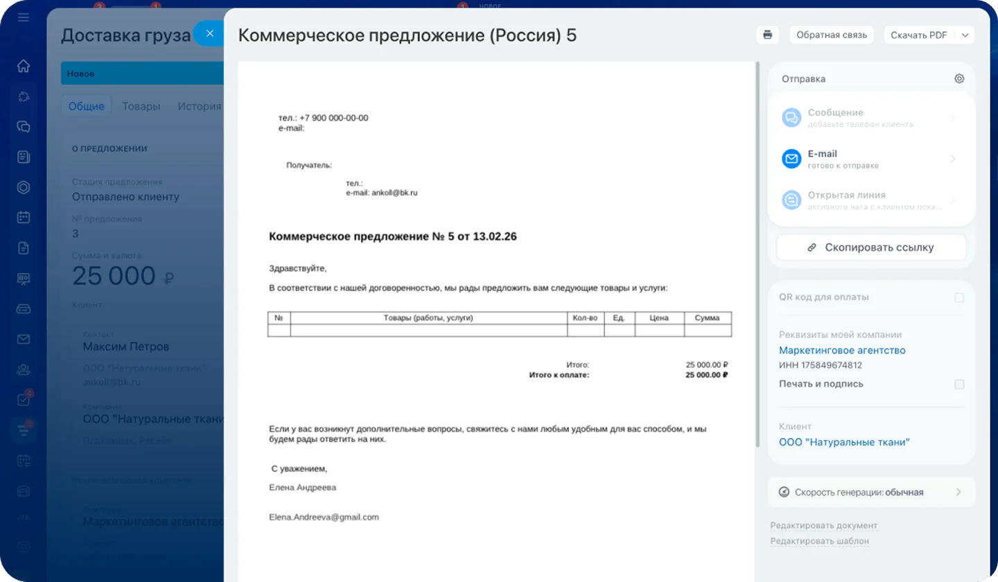Go to Home in the left sidebar
998x582 pixels.
pyautogui.click(x=24, y=66)
